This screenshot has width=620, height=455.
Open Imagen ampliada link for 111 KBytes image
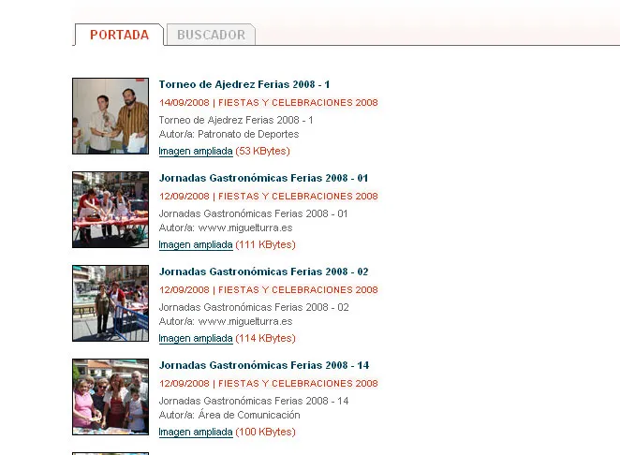(196, 244)
